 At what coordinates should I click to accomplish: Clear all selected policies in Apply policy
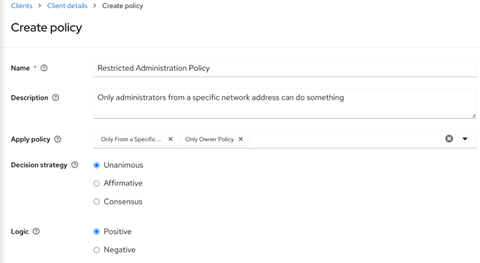[449, 139]
